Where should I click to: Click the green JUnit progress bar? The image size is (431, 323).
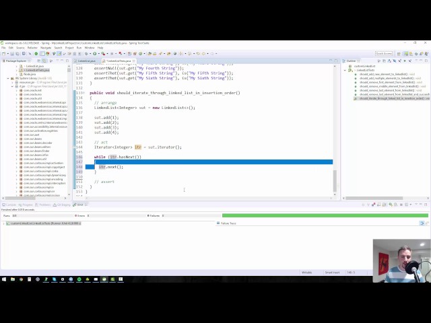(x=325, y=215)
